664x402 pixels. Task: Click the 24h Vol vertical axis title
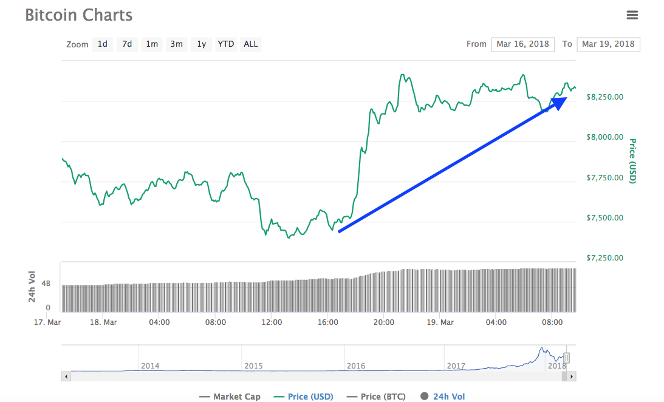pos(32,287)
